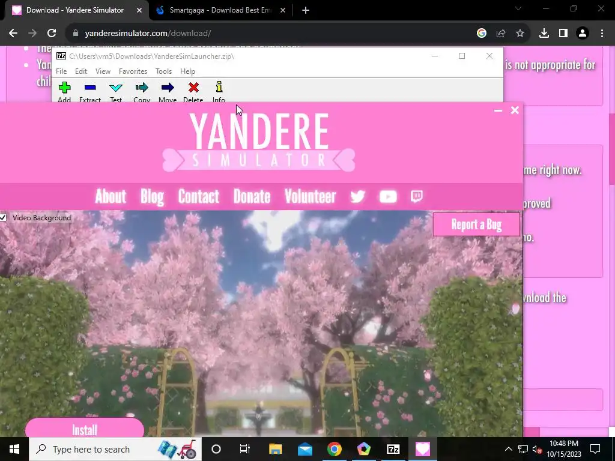Click the Add button in 7-Zip toolbar
Screen dimensions: 615x461
click(64, 92)
